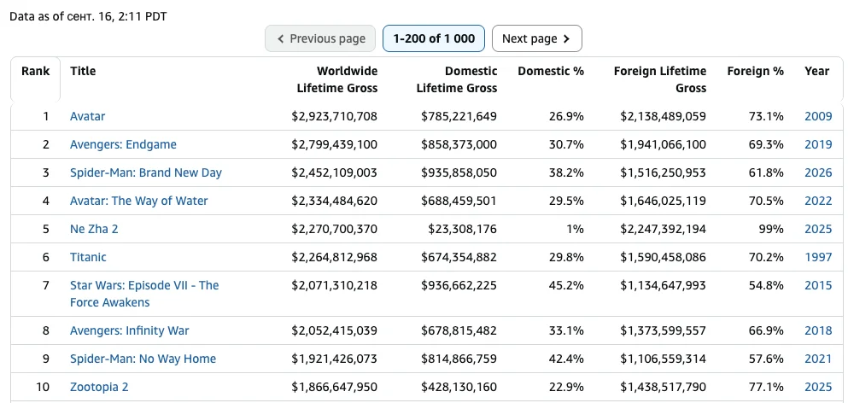Select domestic percentage 26.9%
The image size is (848, 403).
[567, 116]
